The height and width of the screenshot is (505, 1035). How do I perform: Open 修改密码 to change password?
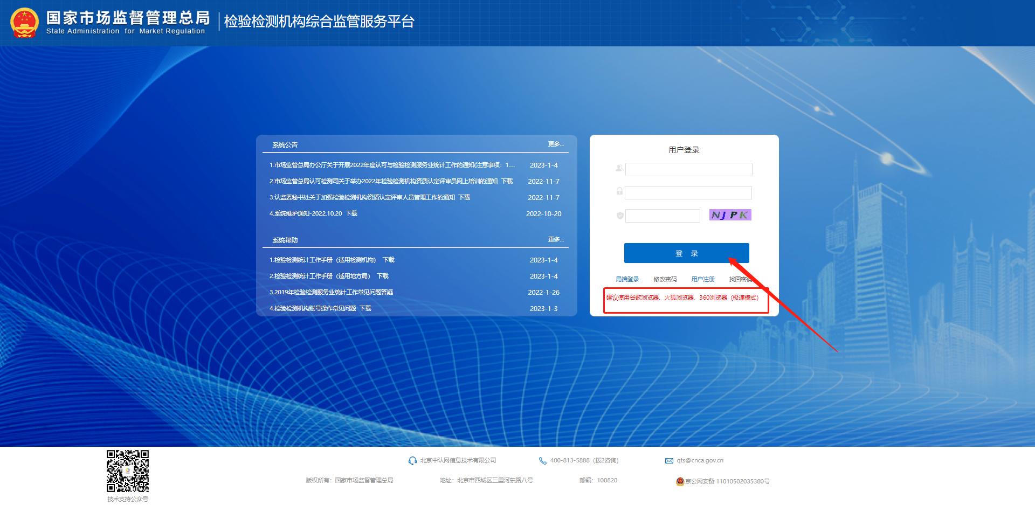665,279
